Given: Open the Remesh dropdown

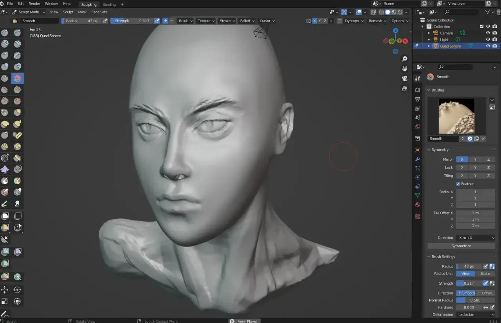Looking at the screenshot, I should pos(377,21).
